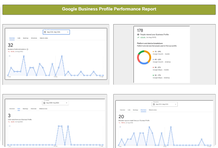218x148 pixels.
Task: Click the red downtrend icon under 20 direction requests
Action: [119, 123]
